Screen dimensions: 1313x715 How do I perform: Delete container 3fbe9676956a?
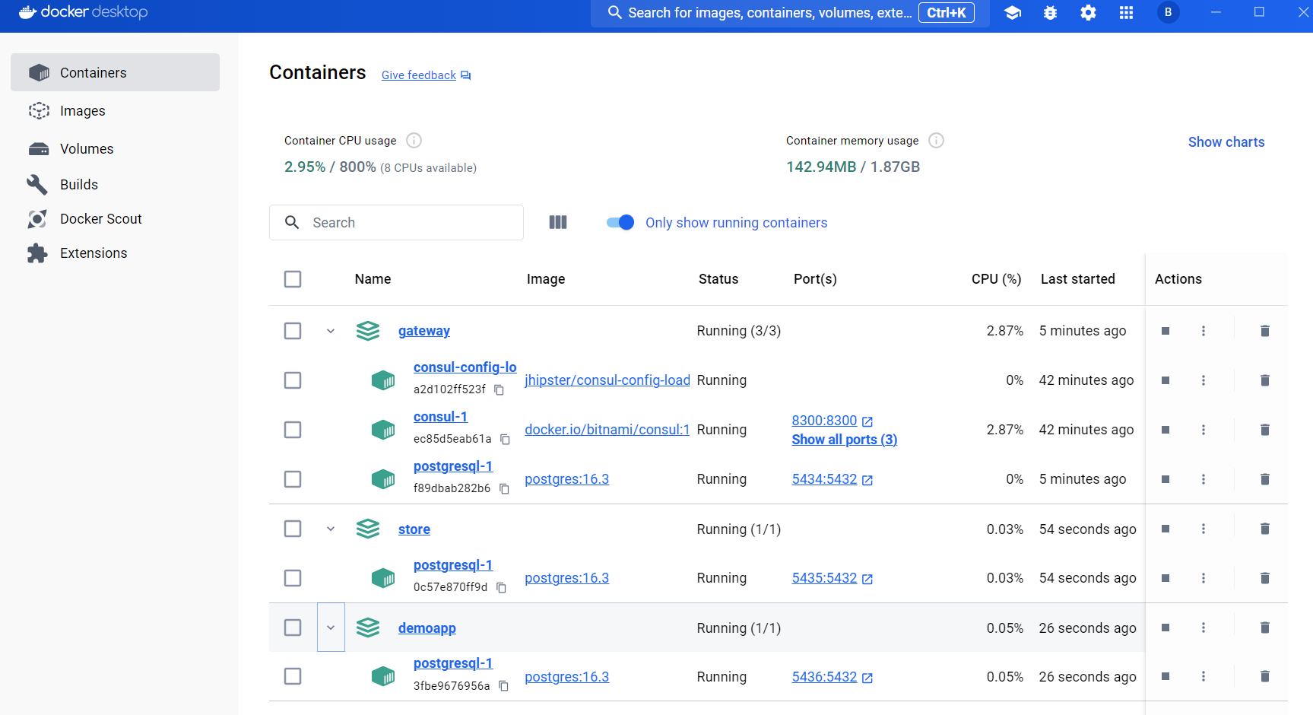tap(1264, 676)
